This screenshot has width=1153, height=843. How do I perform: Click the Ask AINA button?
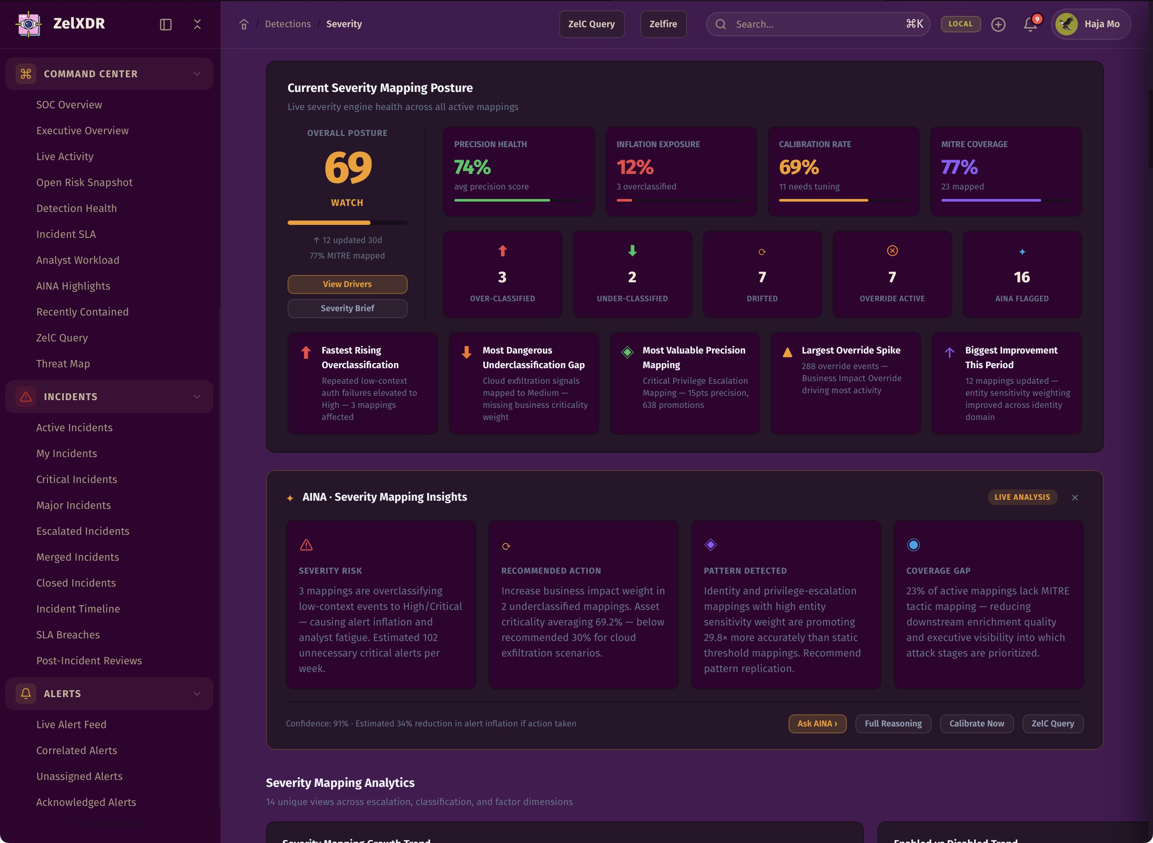pyautogui.click(x=817, y=723)
